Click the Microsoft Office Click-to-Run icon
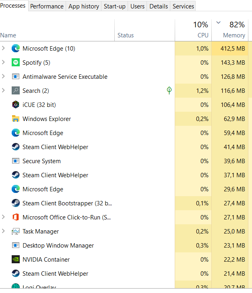 tap(16, 217)
